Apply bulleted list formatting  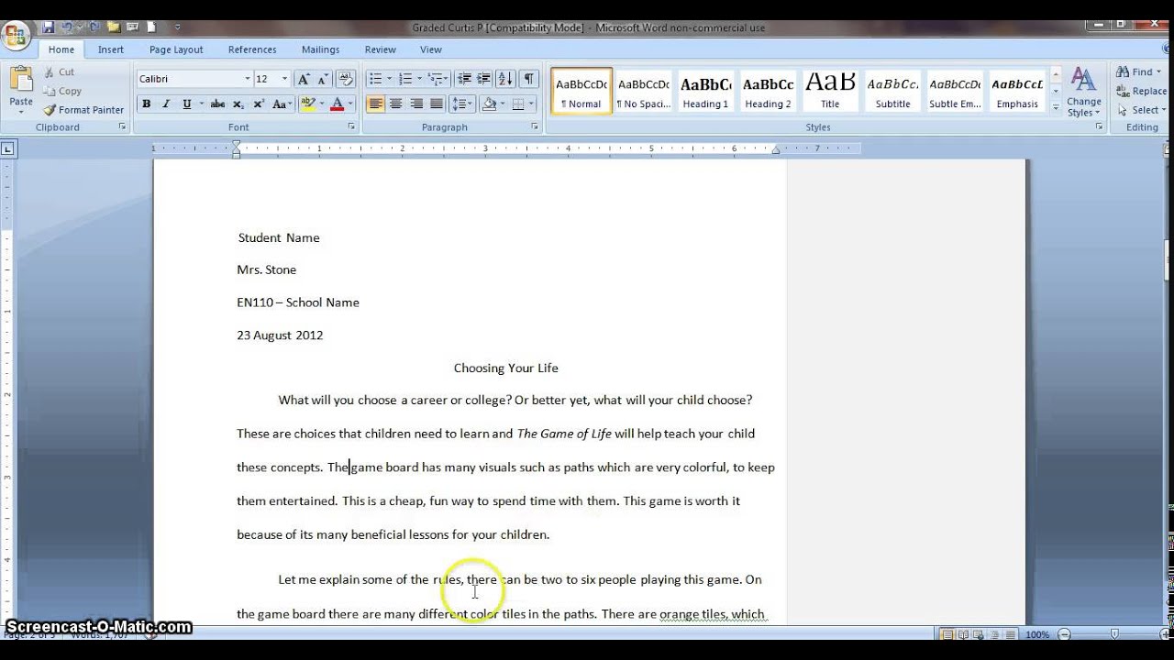pos(374,79)
